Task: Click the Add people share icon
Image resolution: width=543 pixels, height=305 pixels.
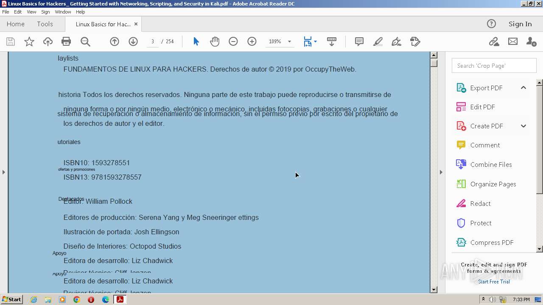Action: pos(531,42)
